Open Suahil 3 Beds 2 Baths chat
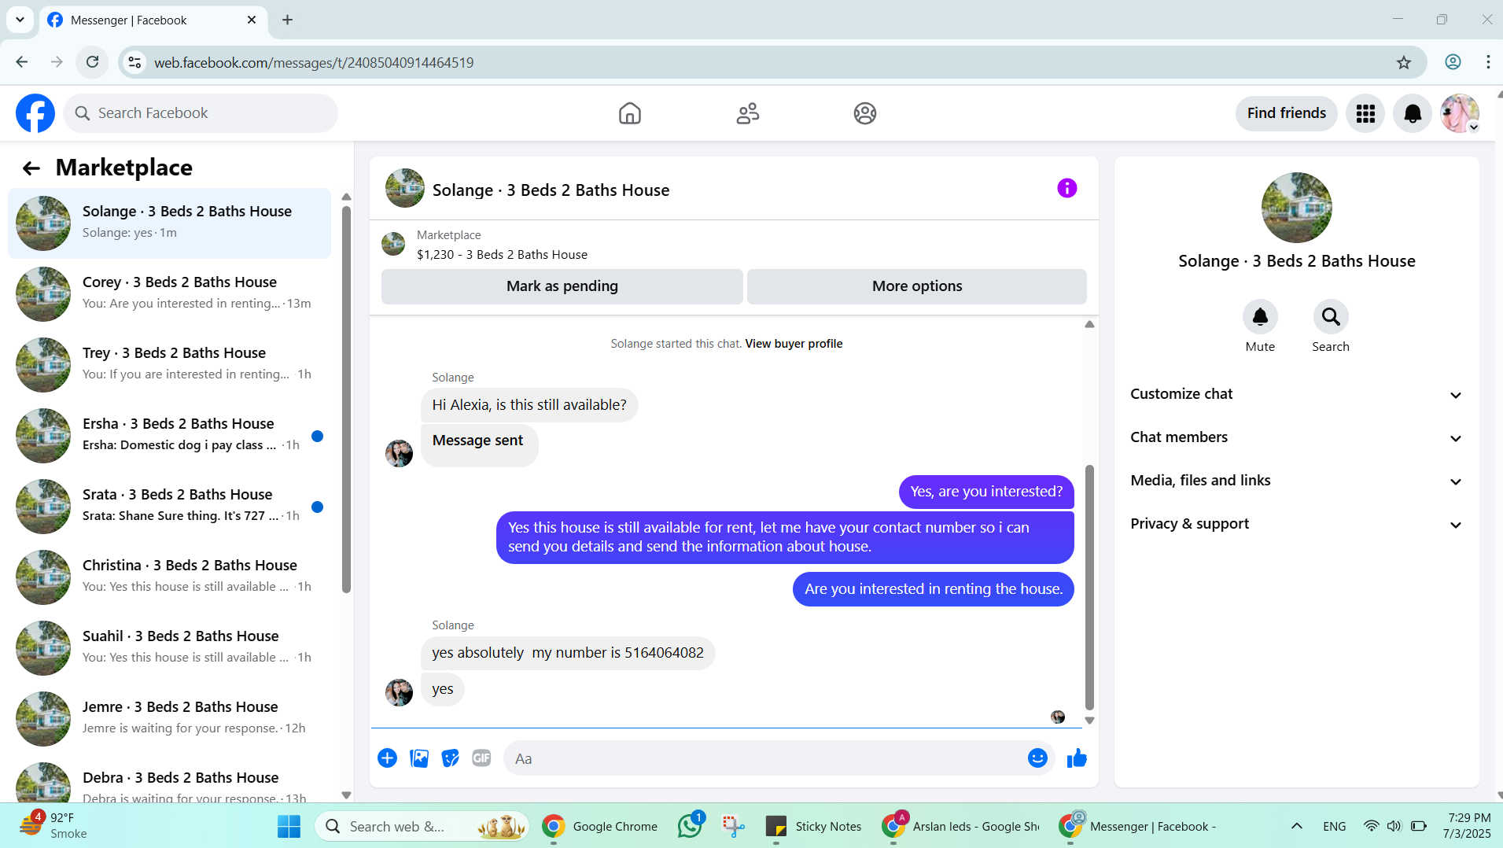Viewport: 1503px width, 848px height. pos(169,647)
